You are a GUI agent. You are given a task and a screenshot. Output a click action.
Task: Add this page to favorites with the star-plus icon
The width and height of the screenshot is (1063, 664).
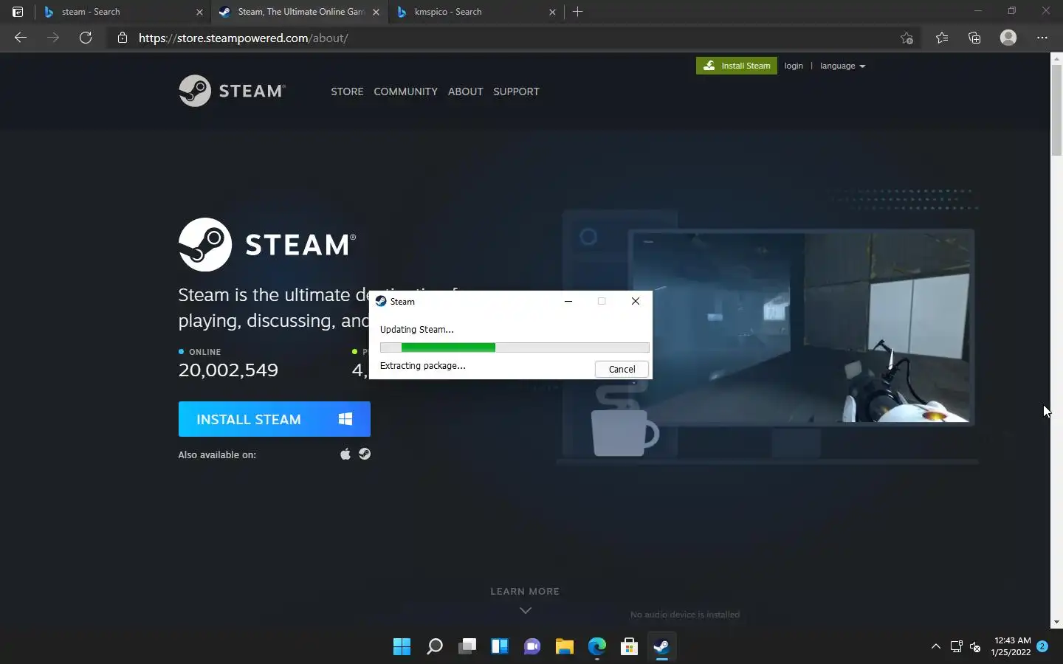click(x=907, y=38)
